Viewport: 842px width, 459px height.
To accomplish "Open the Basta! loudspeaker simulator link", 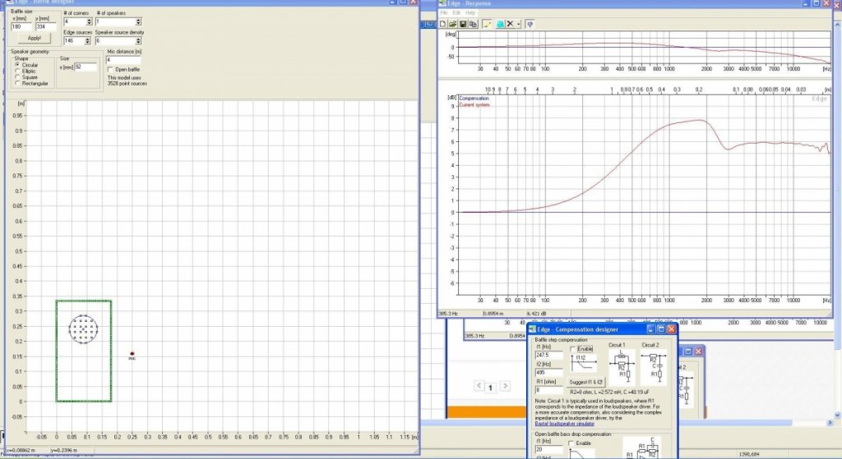I will (x=564, y=424).
